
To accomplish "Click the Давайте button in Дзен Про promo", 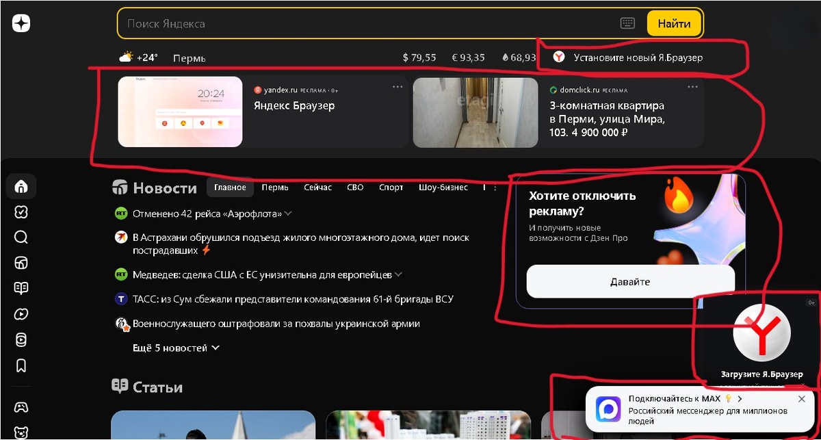I will click(630, 281).
